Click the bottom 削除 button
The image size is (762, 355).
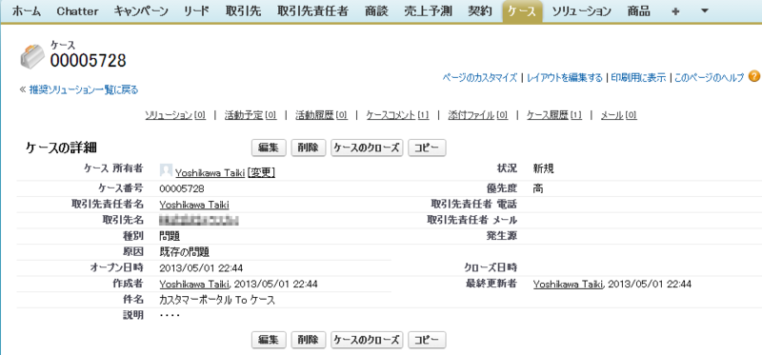click(308, 340)
